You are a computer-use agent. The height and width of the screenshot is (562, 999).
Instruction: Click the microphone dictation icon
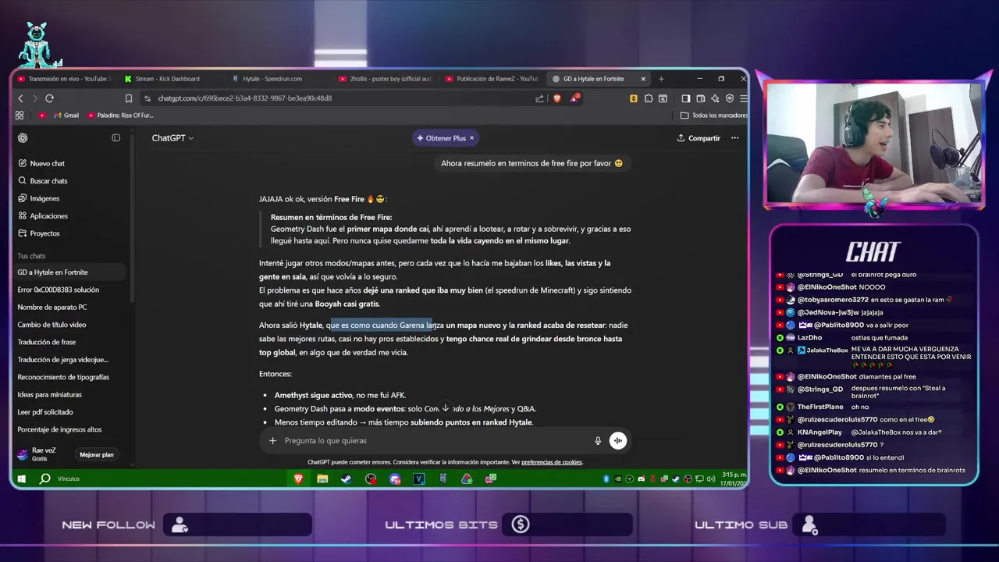[x=598, y=440]
